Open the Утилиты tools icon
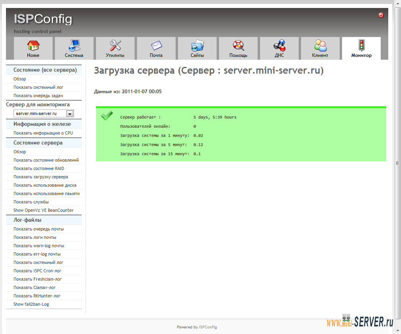 pos(115,45)
